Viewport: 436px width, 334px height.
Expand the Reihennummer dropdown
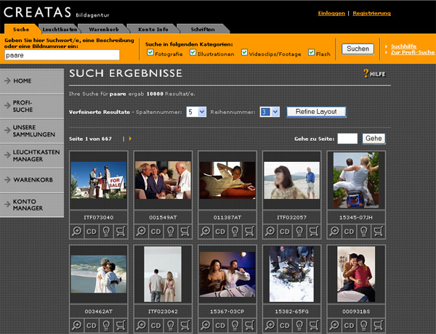(x=269, y=112)
